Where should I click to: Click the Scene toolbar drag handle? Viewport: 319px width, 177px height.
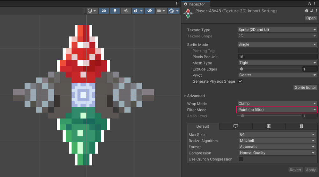click(x=84, y=11)
